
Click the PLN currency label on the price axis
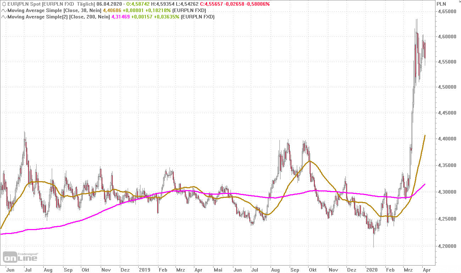pyautogui.click(x=441, y=4)
